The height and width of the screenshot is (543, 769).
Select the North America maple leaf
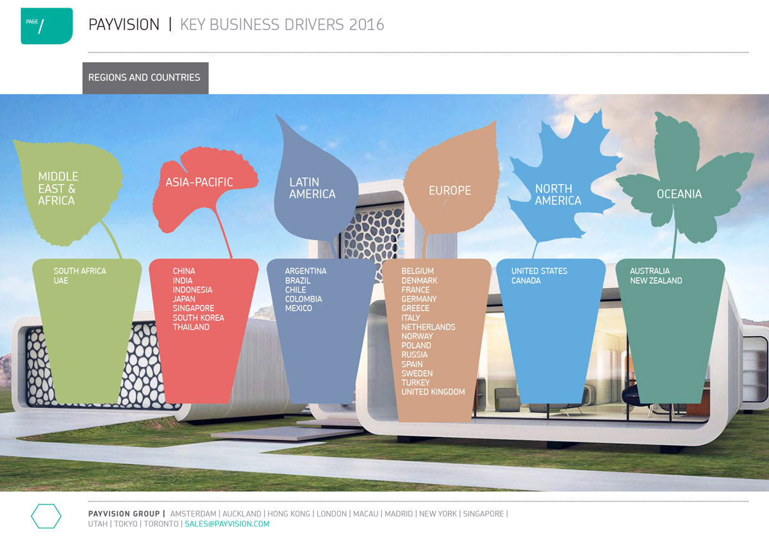564,182
